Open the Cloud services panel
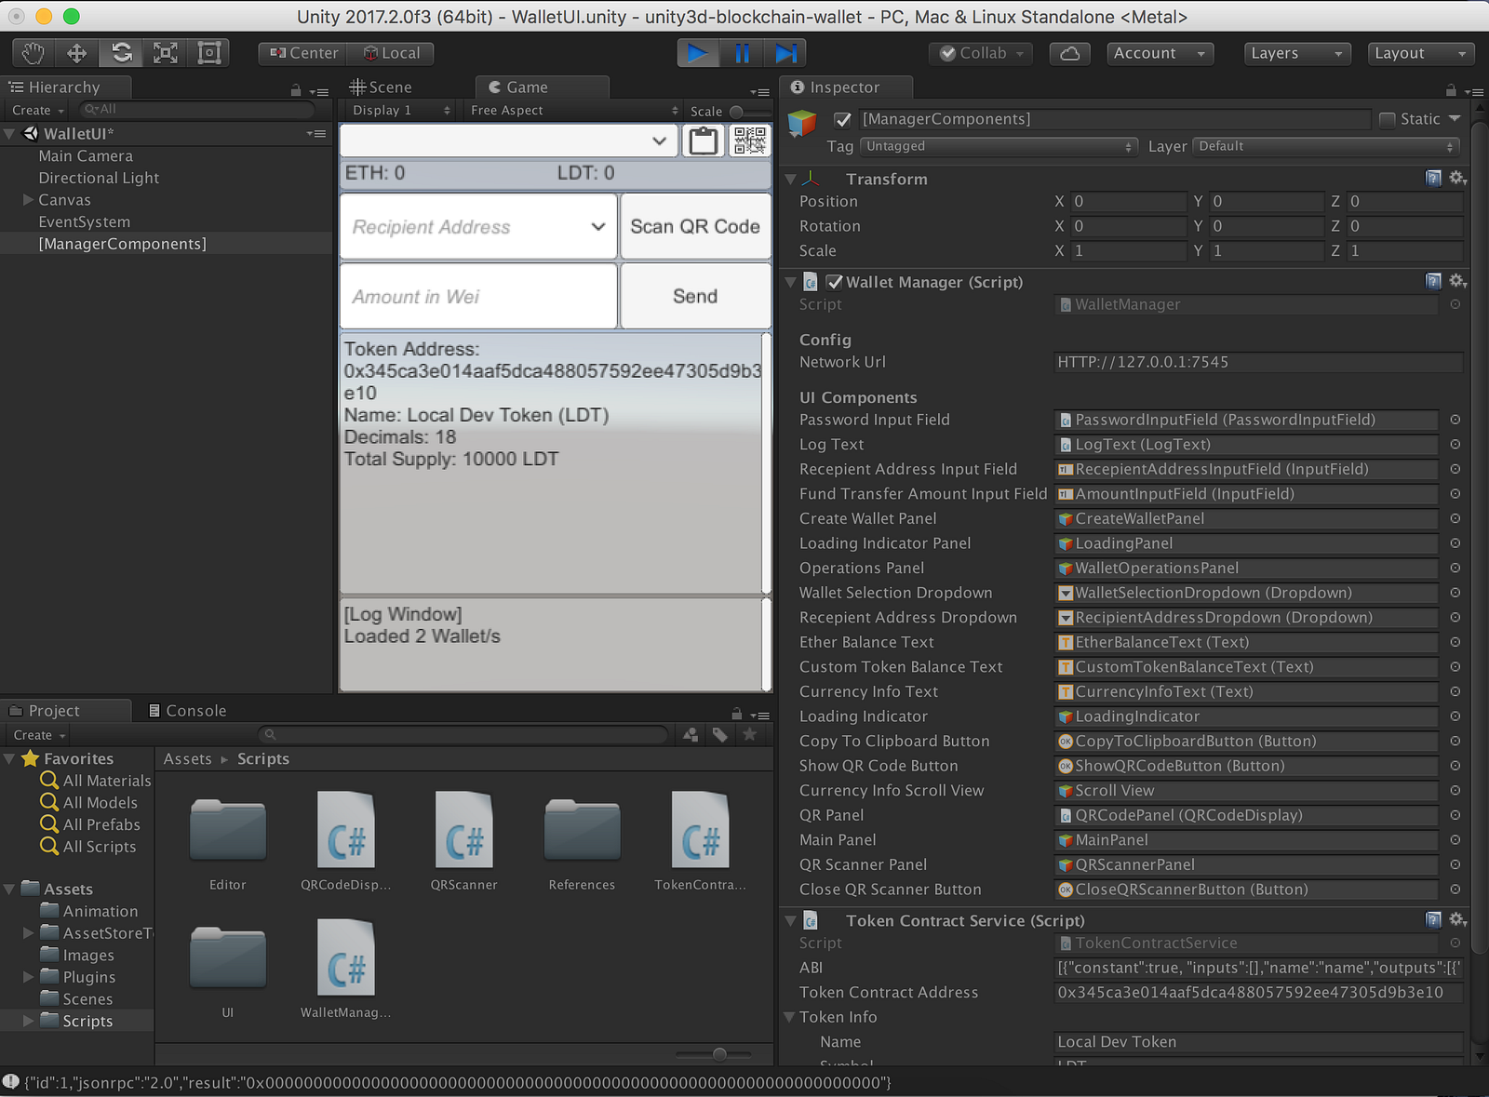This screenshot has width=1489, height=1097. (x=1070, y=53)
